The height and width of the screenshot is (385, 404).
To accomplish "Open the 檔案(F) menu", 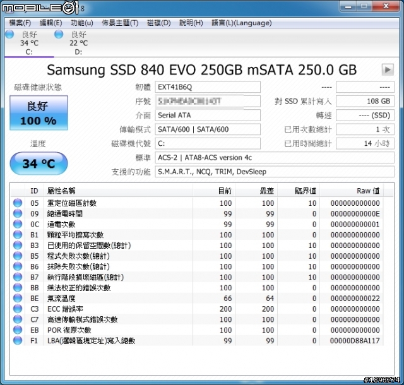I will point(20,23).
